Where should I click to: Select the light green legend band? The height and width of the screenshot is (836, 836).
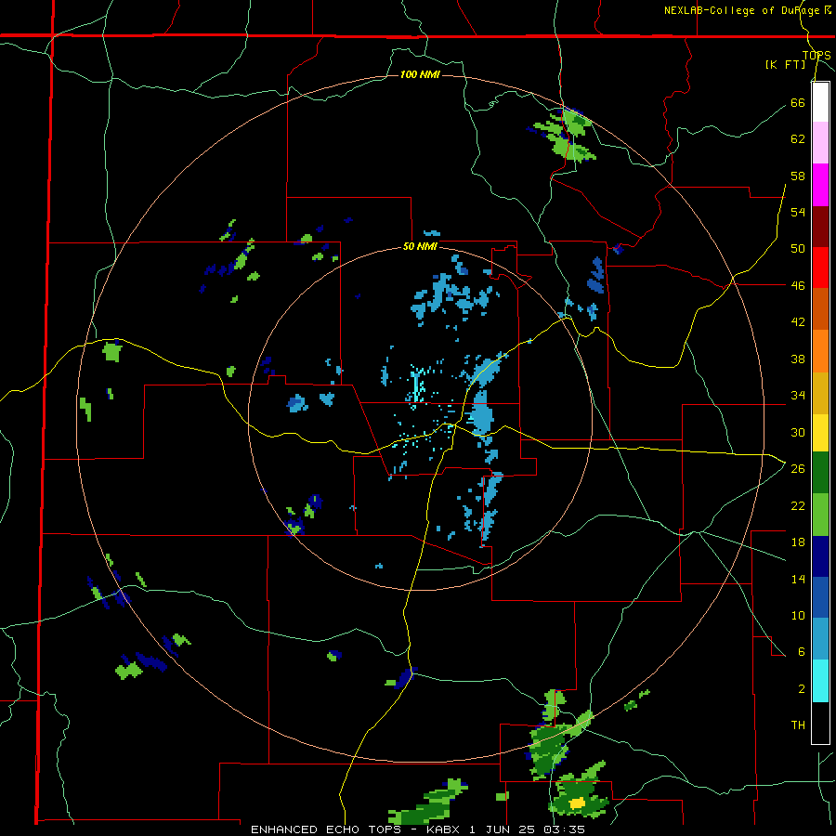point(820,515)
